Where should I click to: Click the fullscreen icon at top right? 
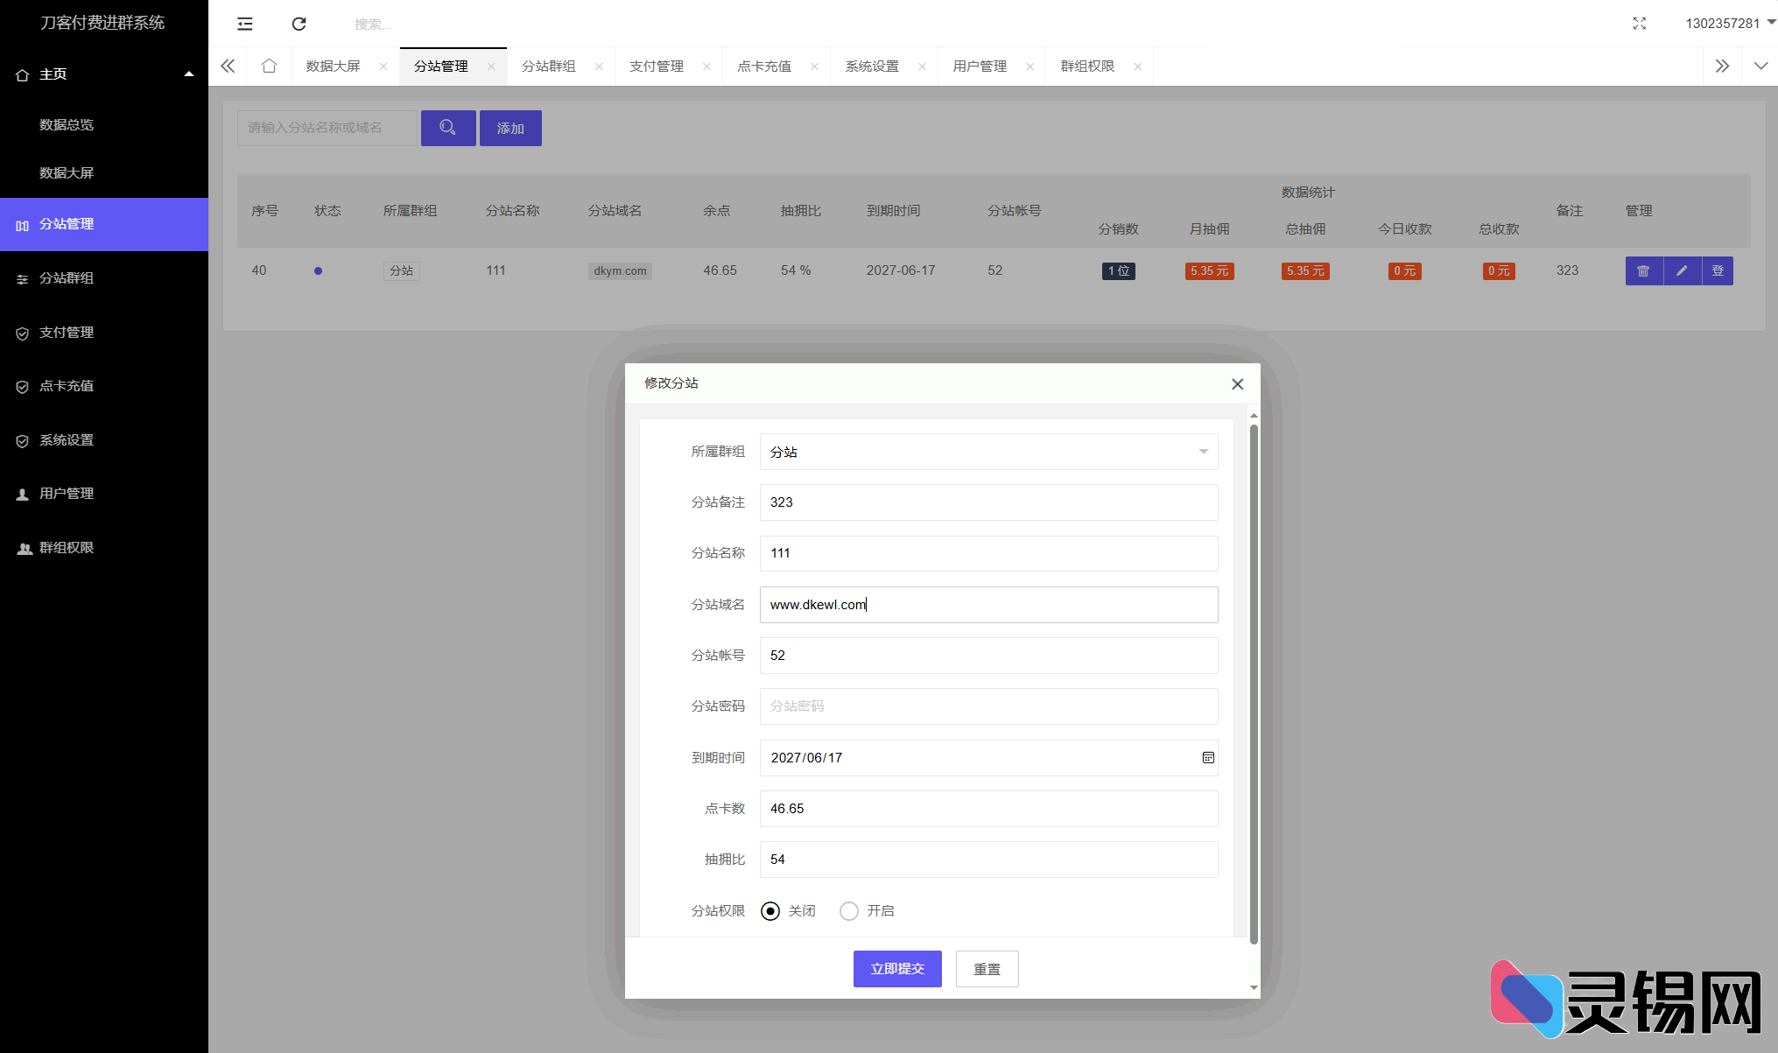(1639, 24)
